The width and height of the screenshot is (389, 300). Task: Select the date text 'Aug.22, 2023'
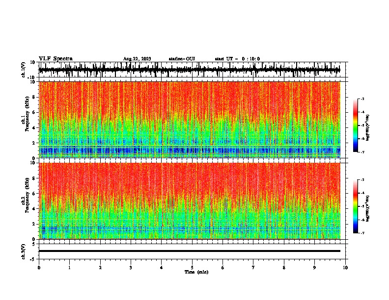(137, 59)
